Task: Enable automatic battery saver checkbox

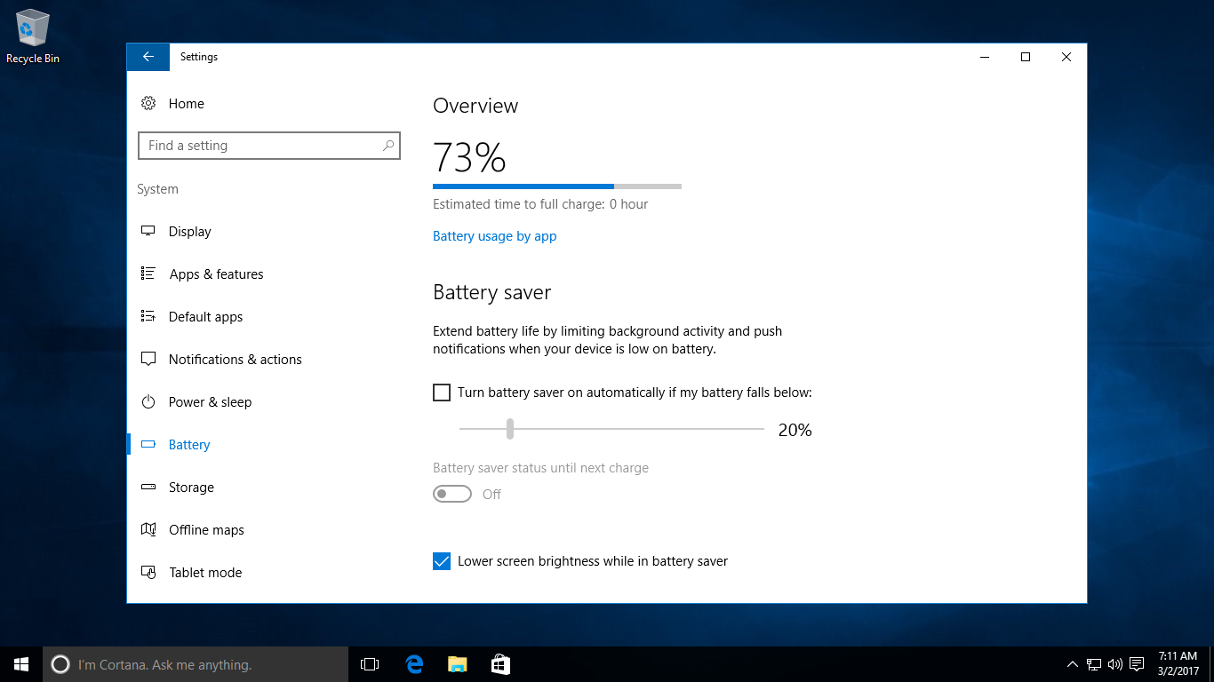Action: [442, 393]
